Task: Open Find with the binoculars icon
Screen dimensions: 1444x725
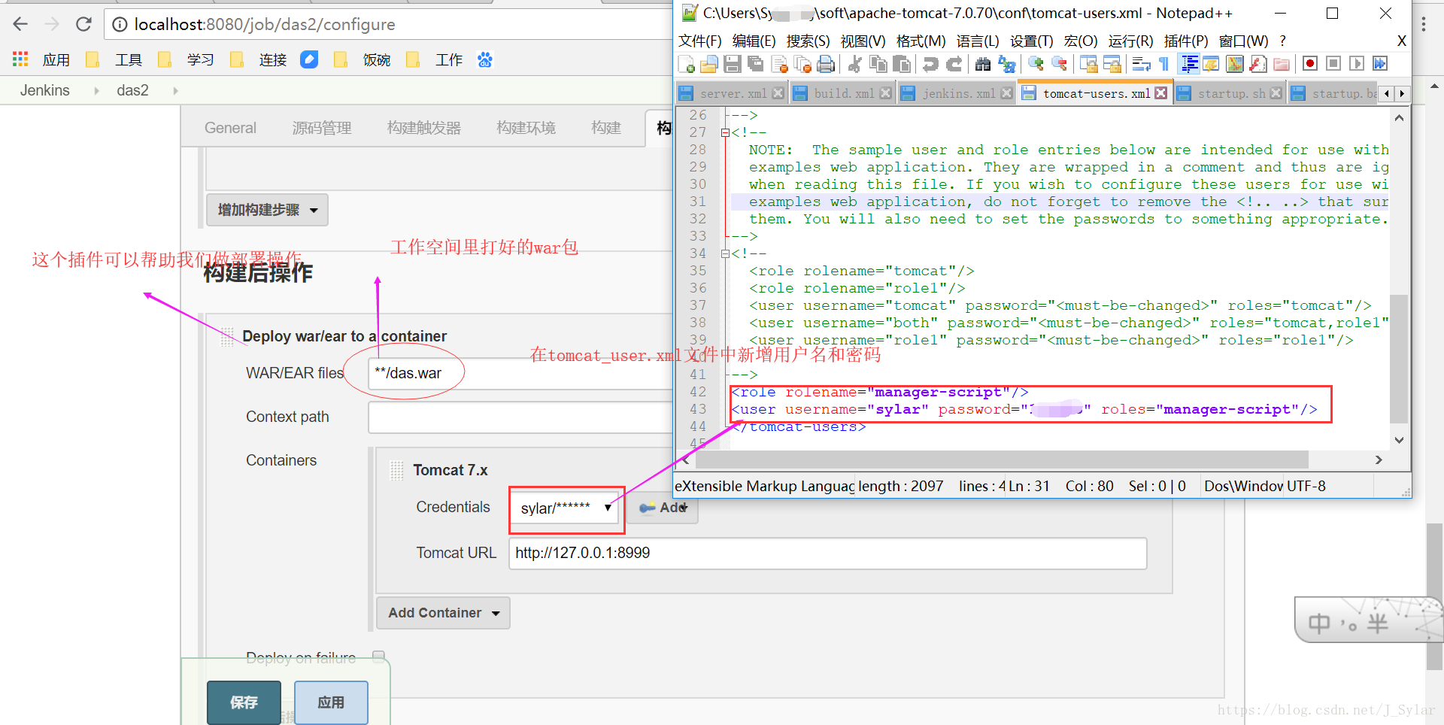Action: (x=983, y=64)
